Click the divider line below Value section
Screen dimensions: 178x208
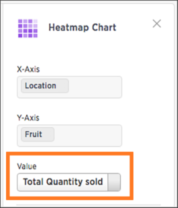tap(88, 205)
